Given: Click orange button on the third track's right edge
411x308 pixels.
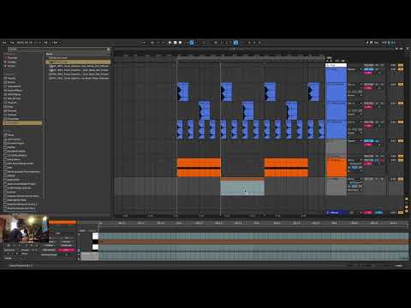Looking at the screenshot, I should tap(401, 104).
